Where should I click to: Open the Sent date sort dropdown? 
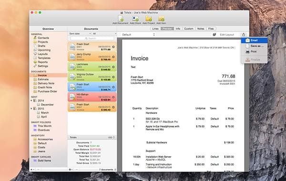click(x=80, y=33)
